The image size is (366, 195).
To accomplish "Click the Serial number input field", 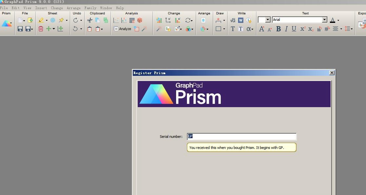I will [x=242, y=137].
